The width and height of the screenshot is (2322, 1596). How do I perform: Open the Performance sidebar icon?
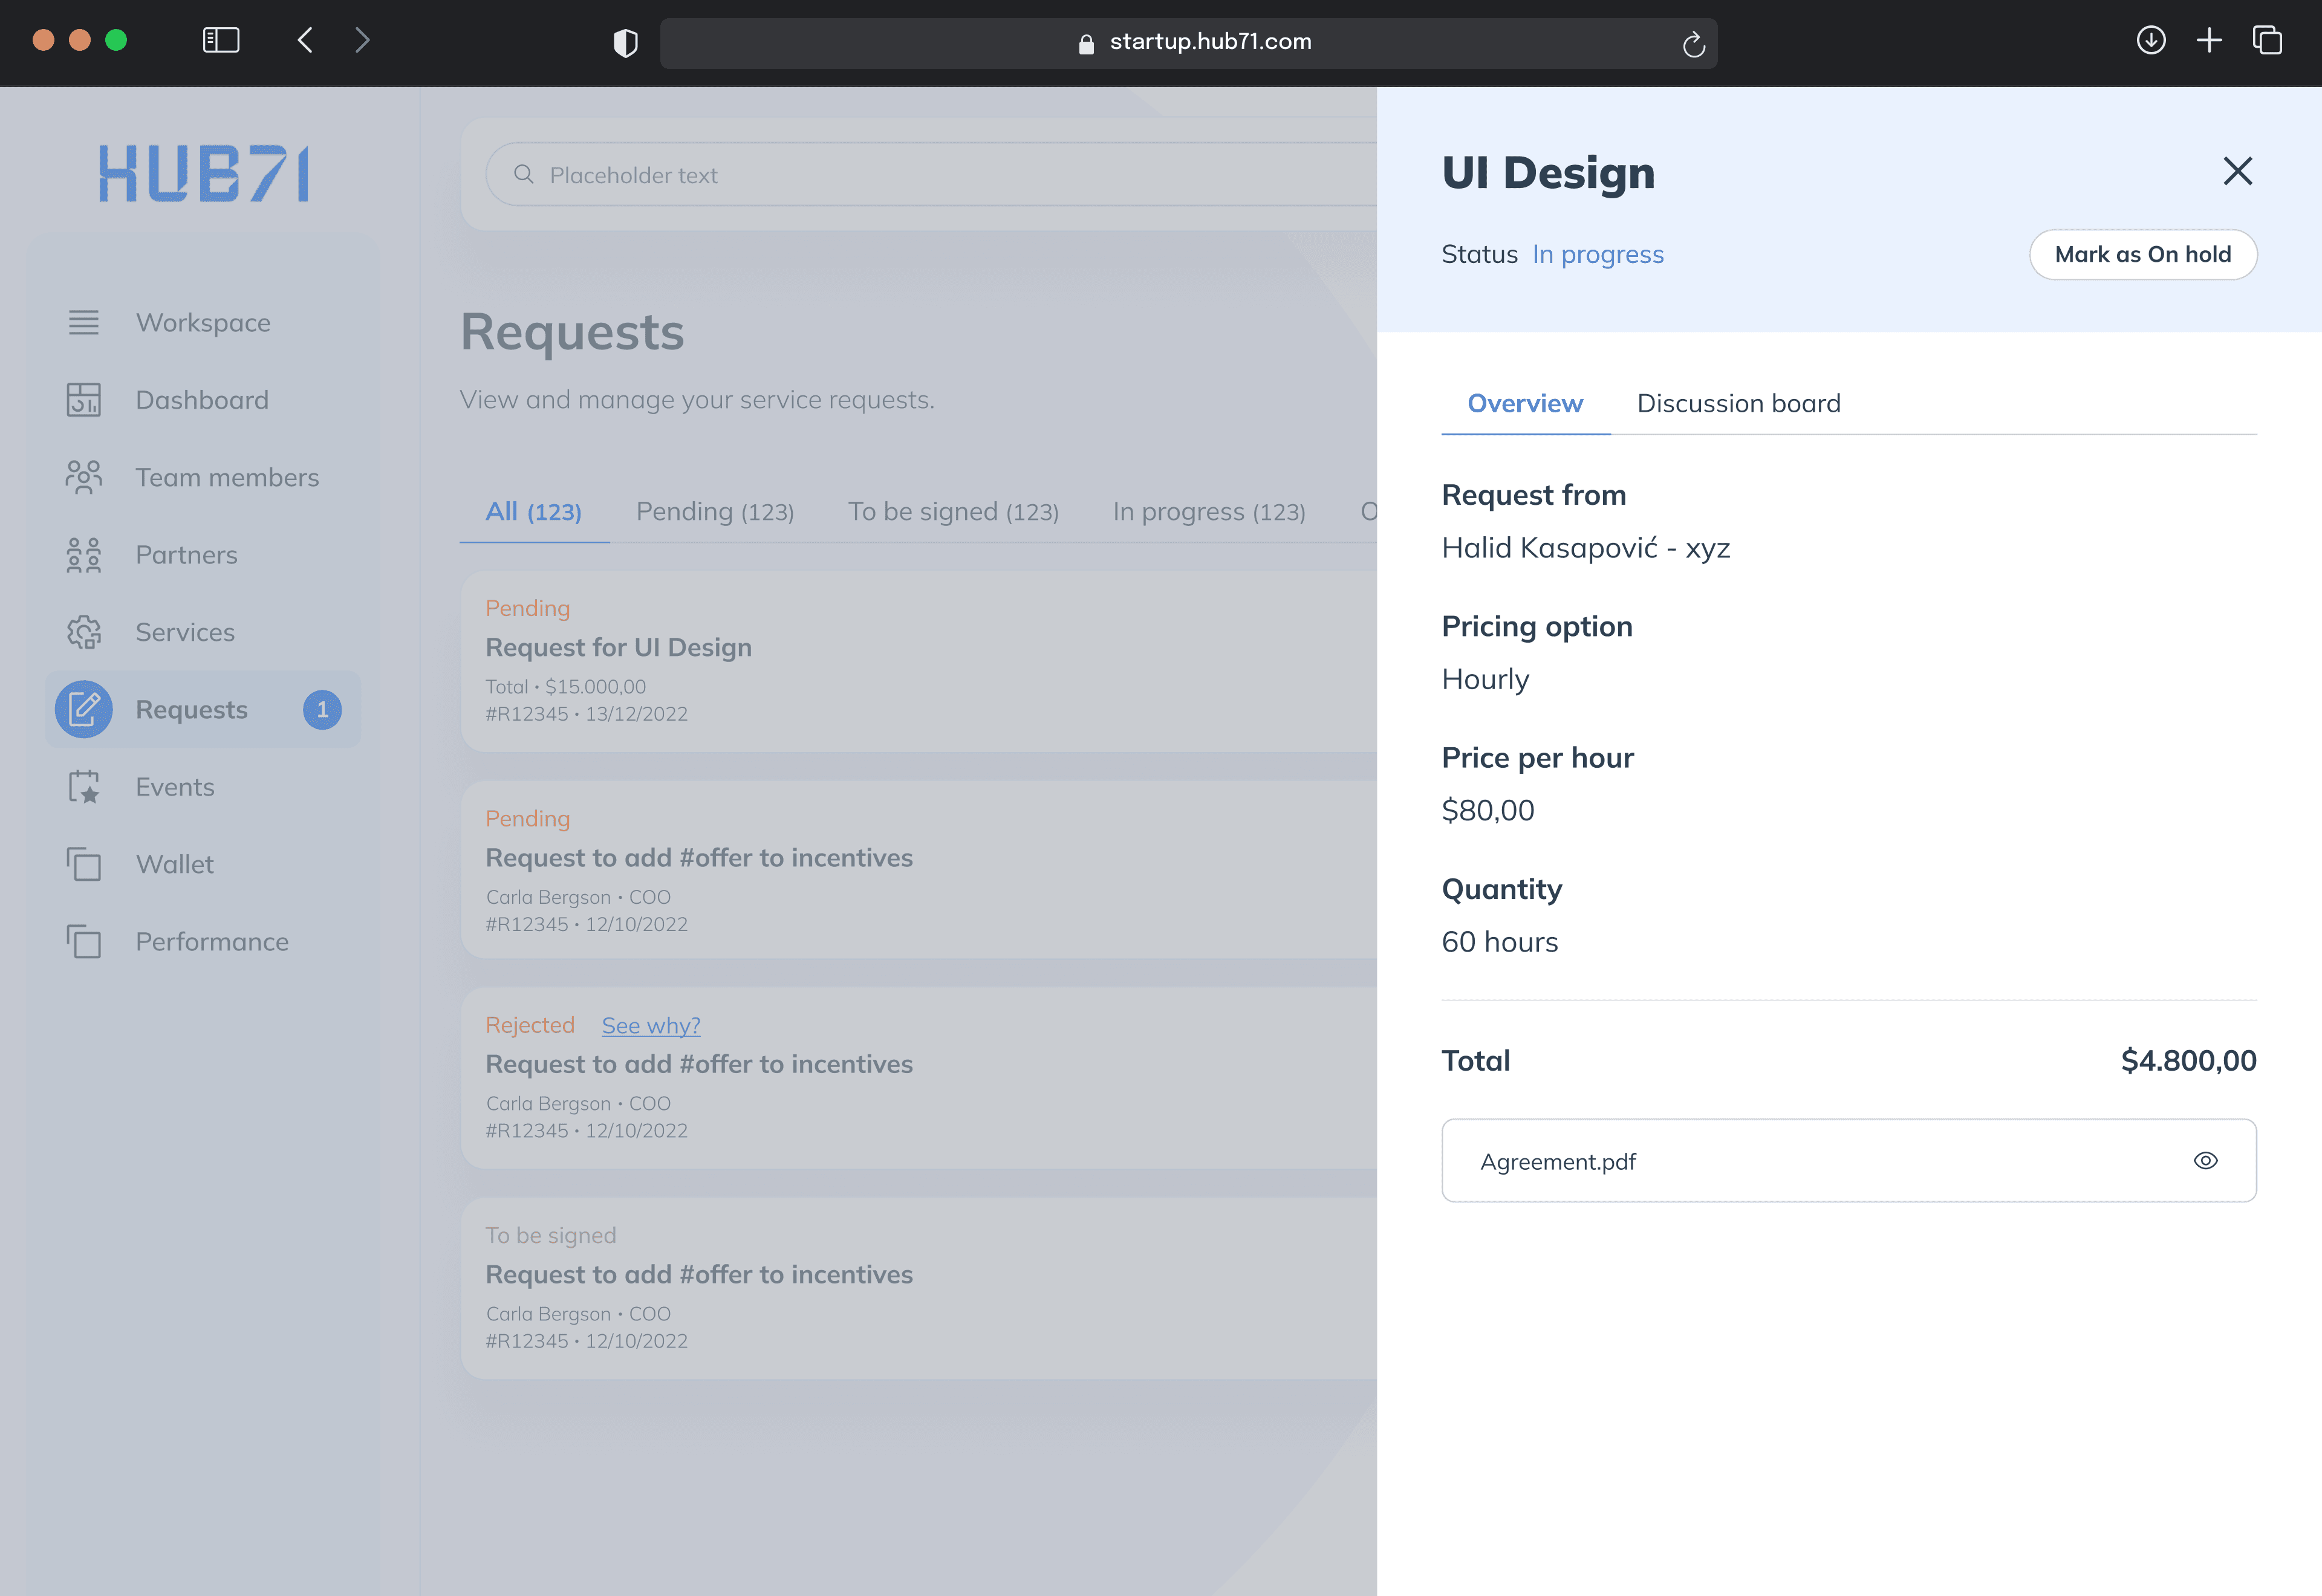[84, 941]
